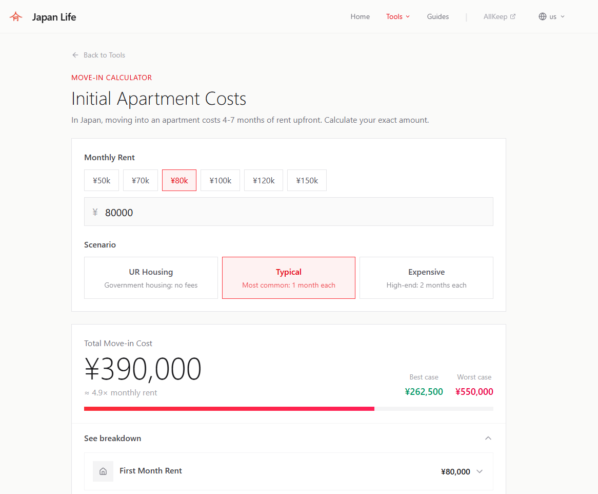Select the UR Housing scenario
598x494 pixels.
151,277
